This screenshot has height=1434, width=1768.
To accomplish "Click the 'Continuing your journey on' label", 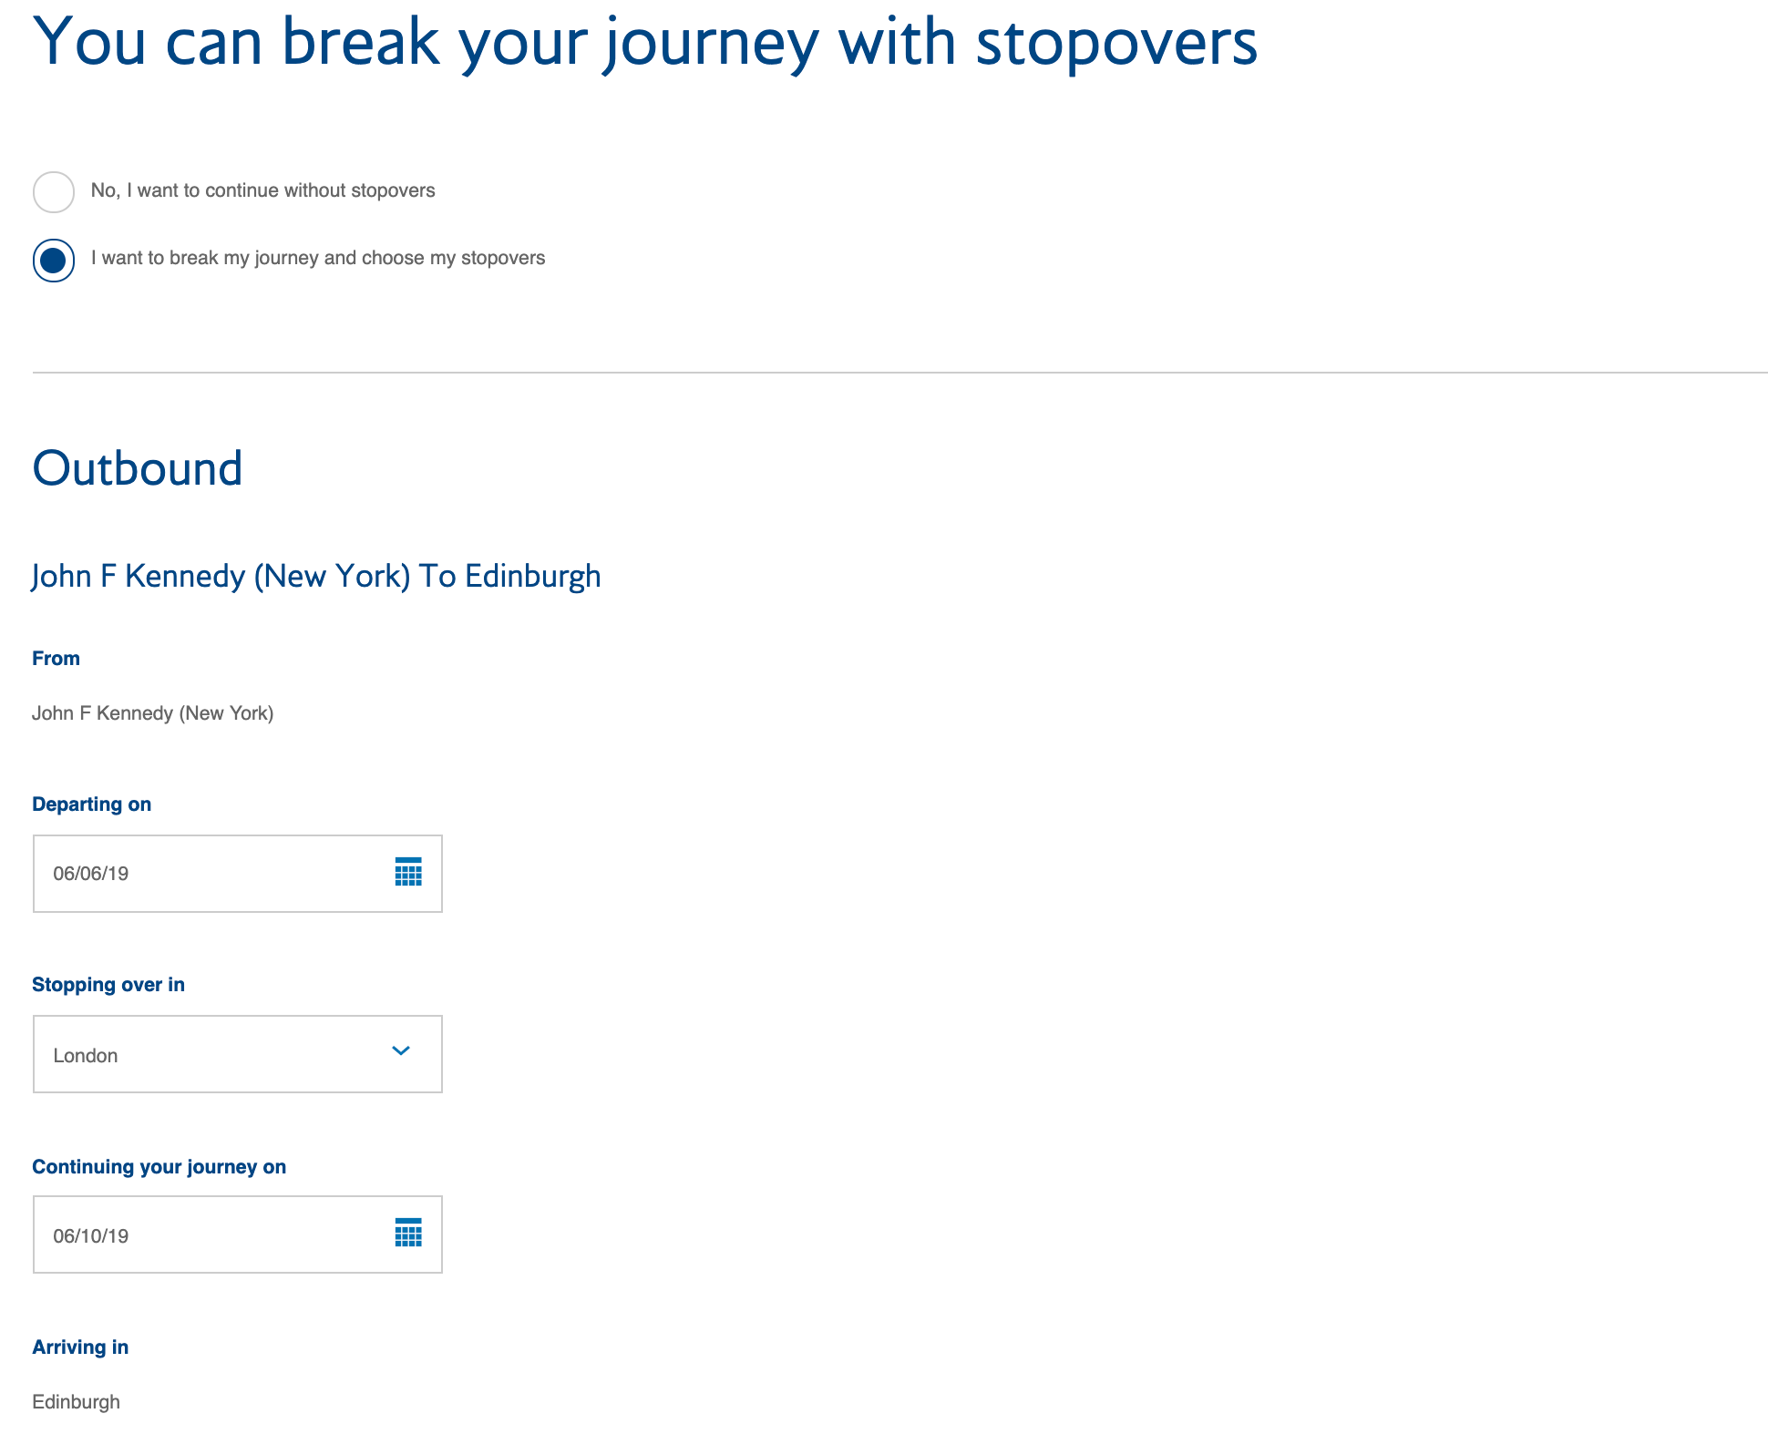I will [x=159, y=1167].
